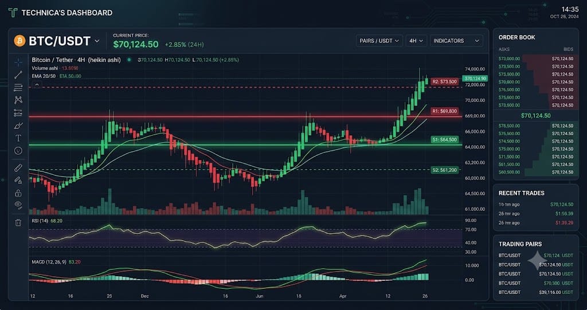This screenshot has height=310, width=587.
Task: Select the forecasting and measurement tool
Action: point(18,113)
